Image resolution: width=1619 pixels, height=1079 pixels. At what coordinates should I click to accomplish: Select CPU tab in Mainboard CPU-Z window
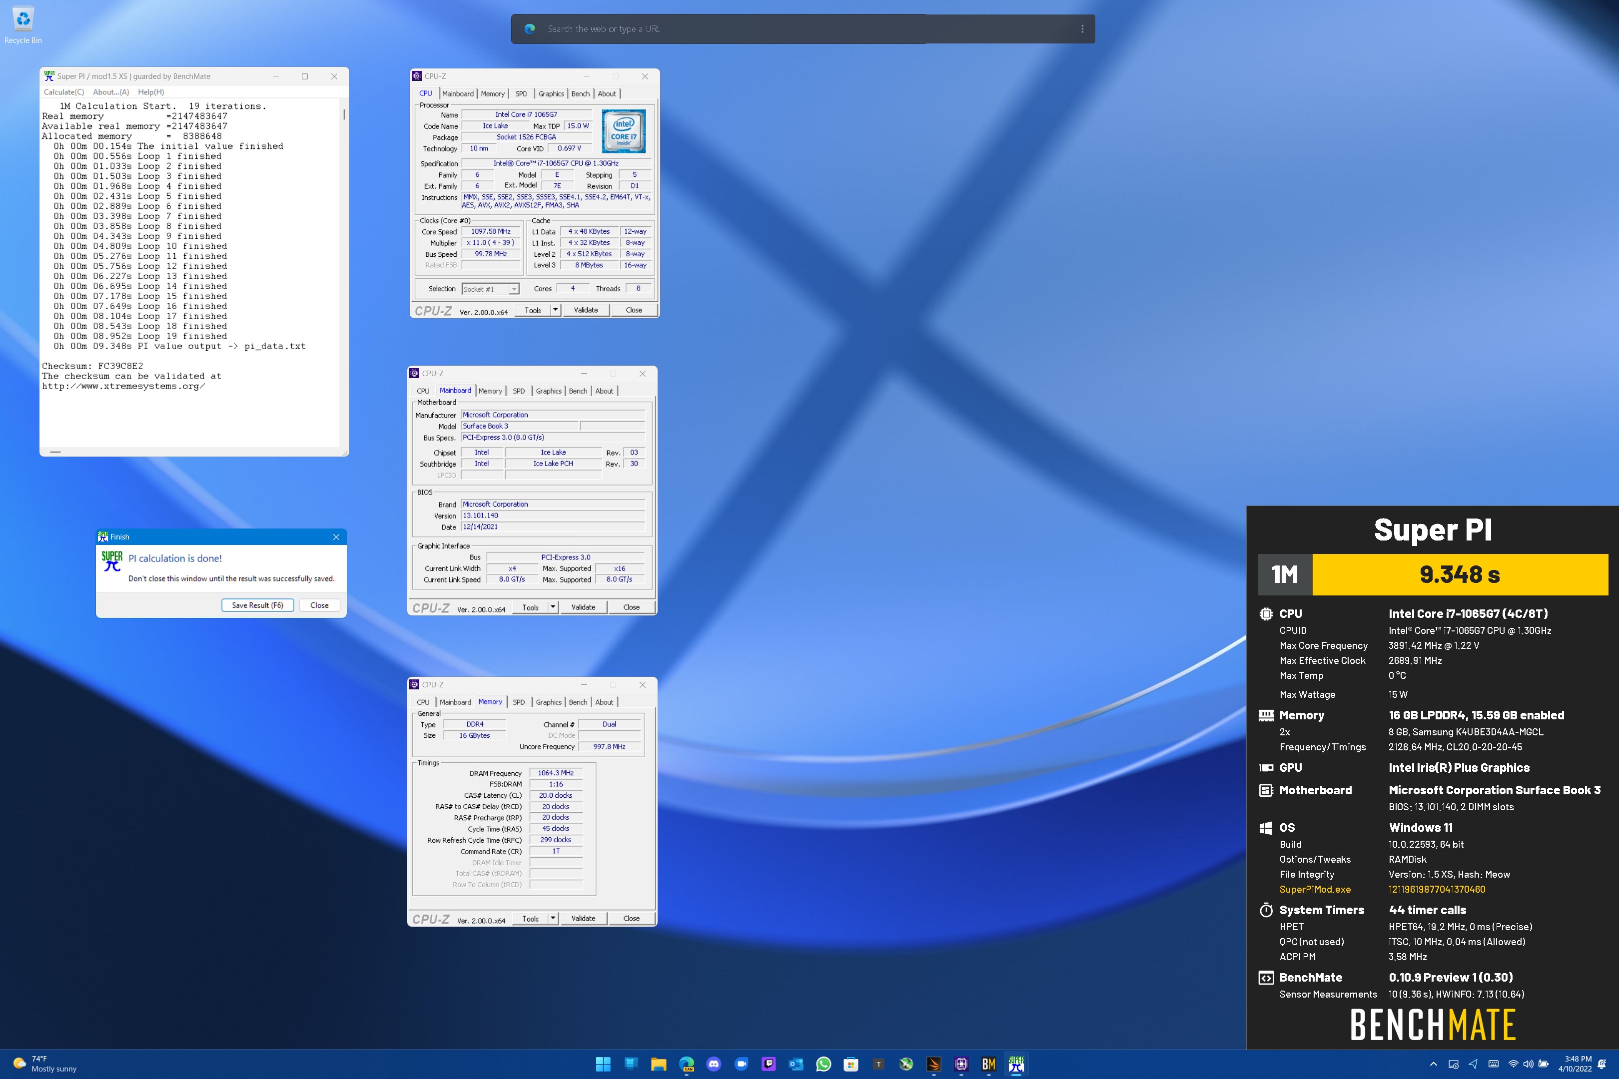[x=423, y=391]
